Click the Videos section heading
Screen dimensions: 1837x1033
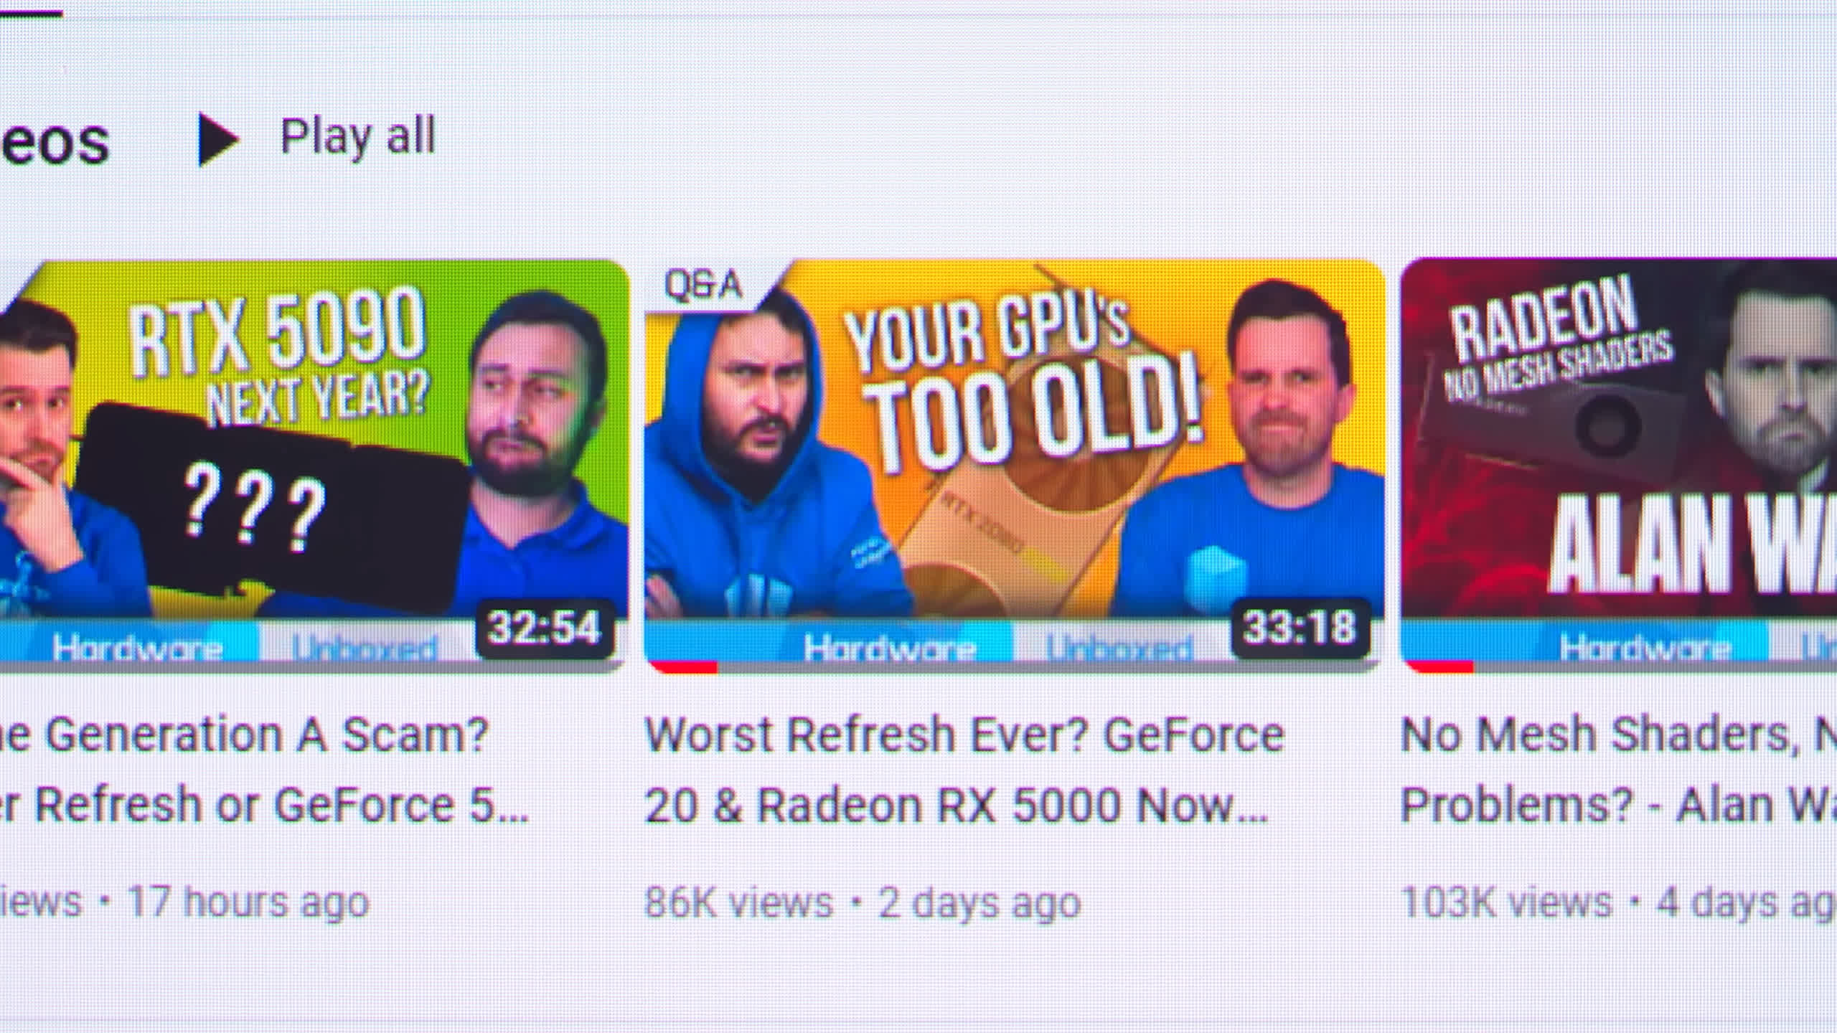pos(55,141)
